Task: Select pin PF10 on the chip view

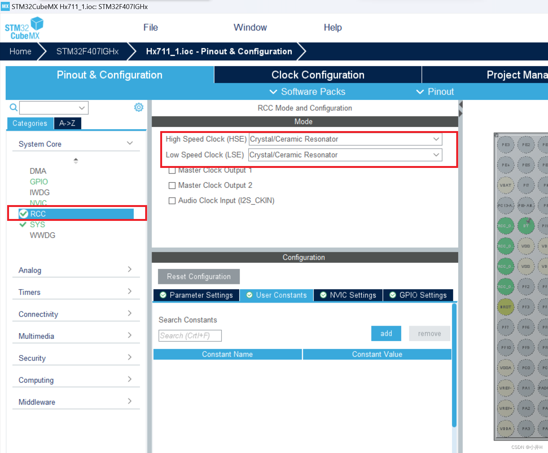Action: pyautogui.click(x=505, y=347)
